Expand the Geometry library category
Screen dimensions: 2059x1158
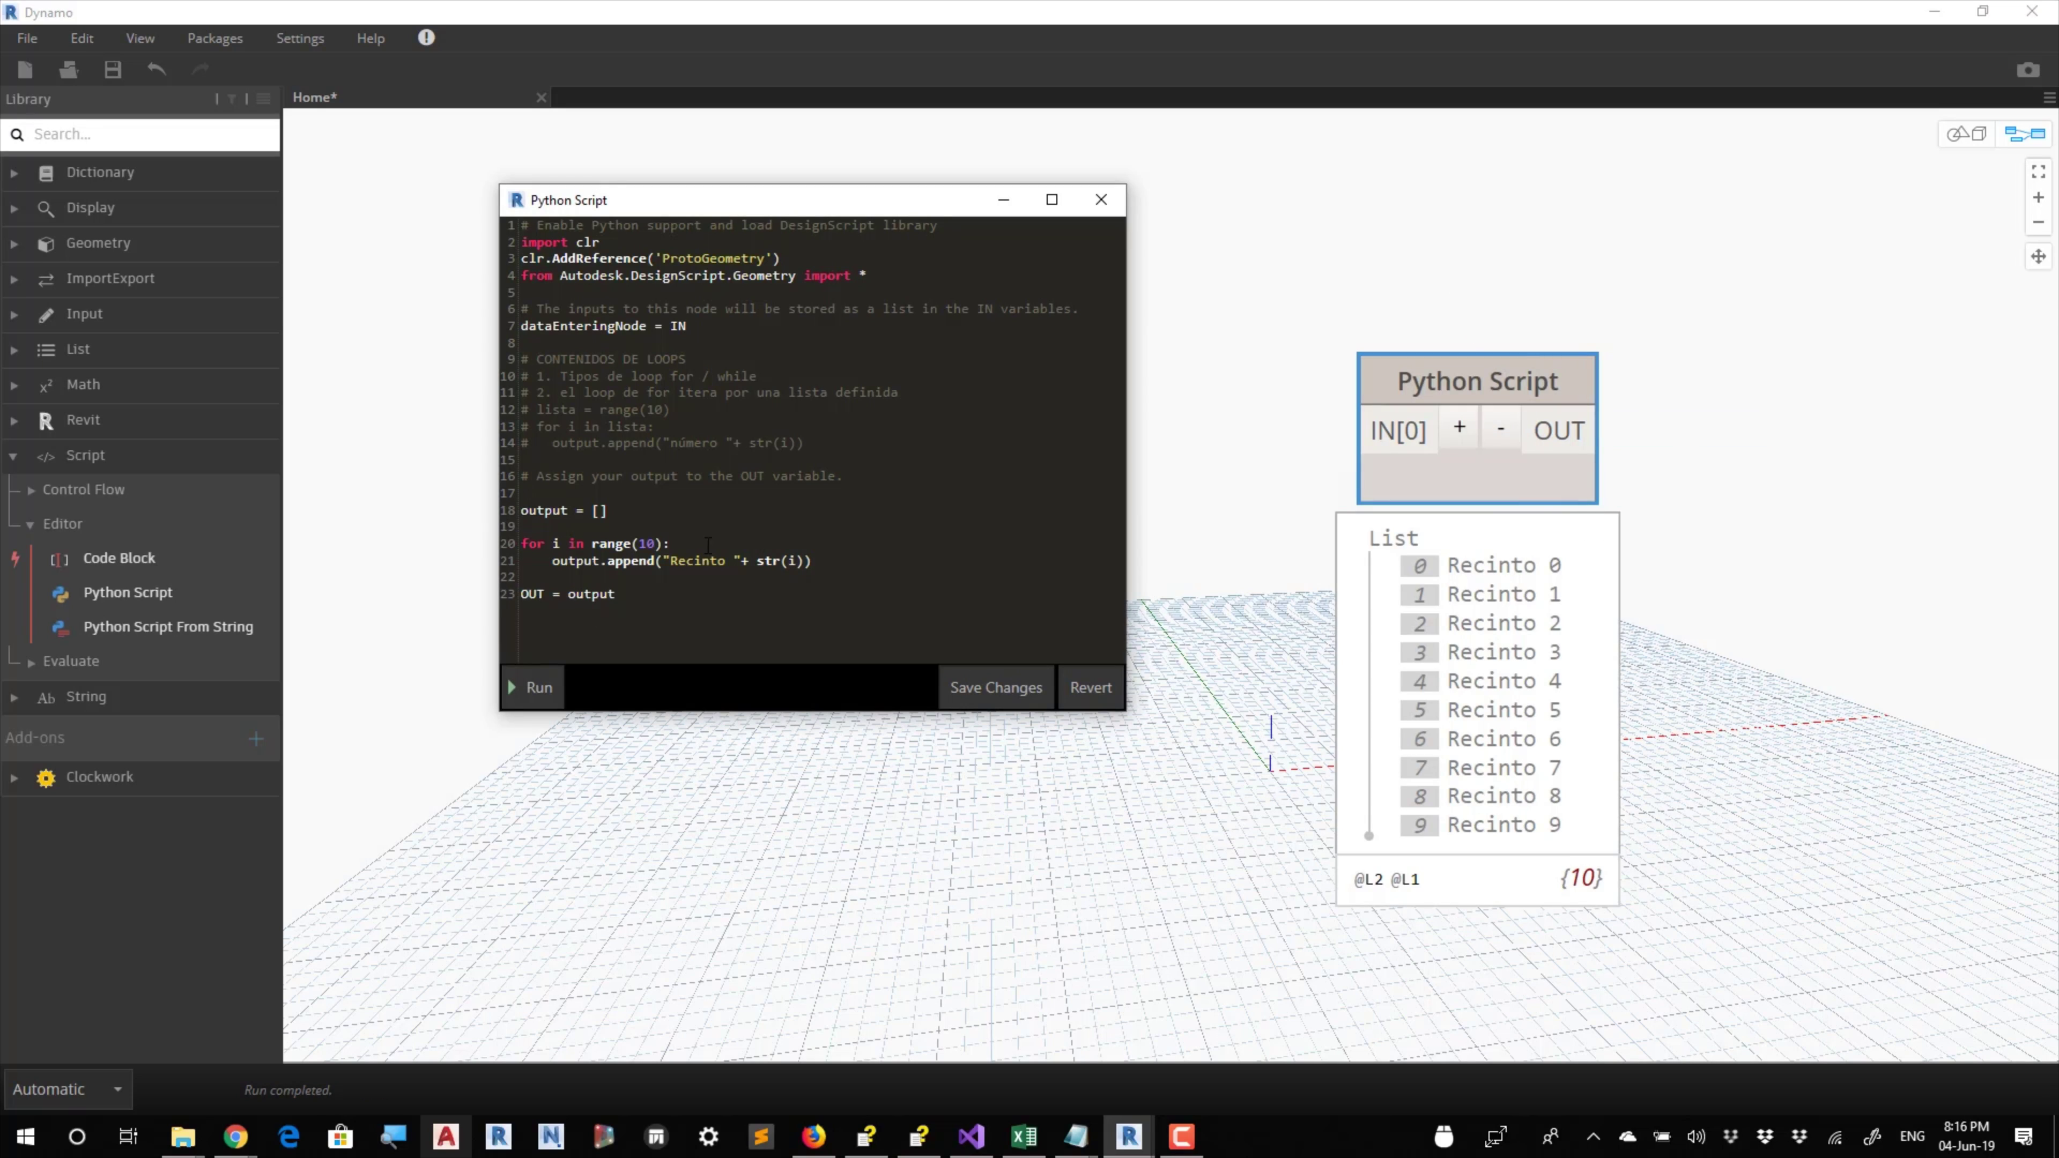pyautogui.click(x=13, y=243)
